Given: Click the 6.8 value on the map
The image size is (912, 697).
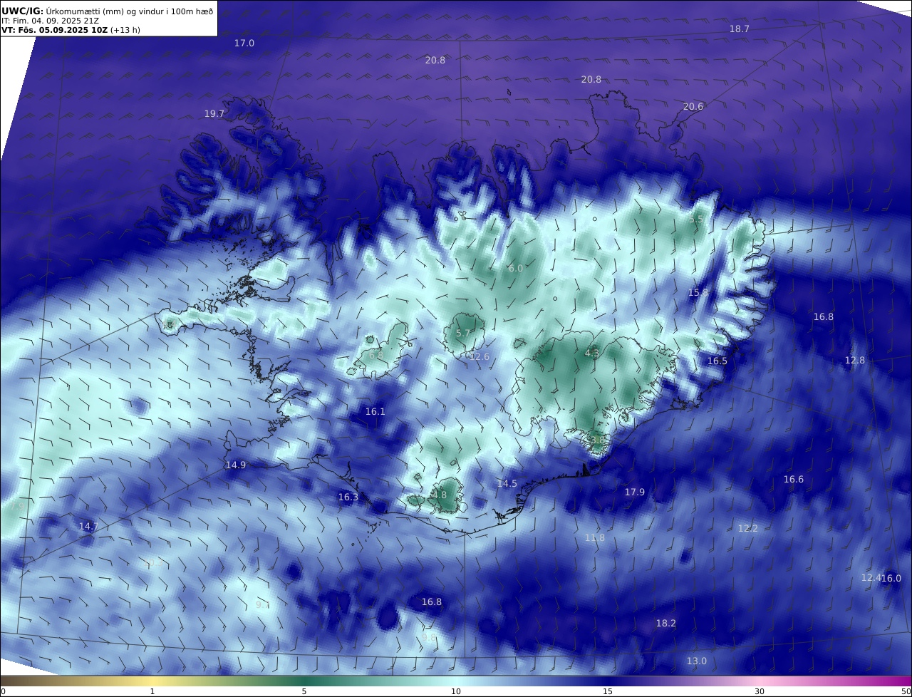Looking at the screenshot, I should (376, 356).
